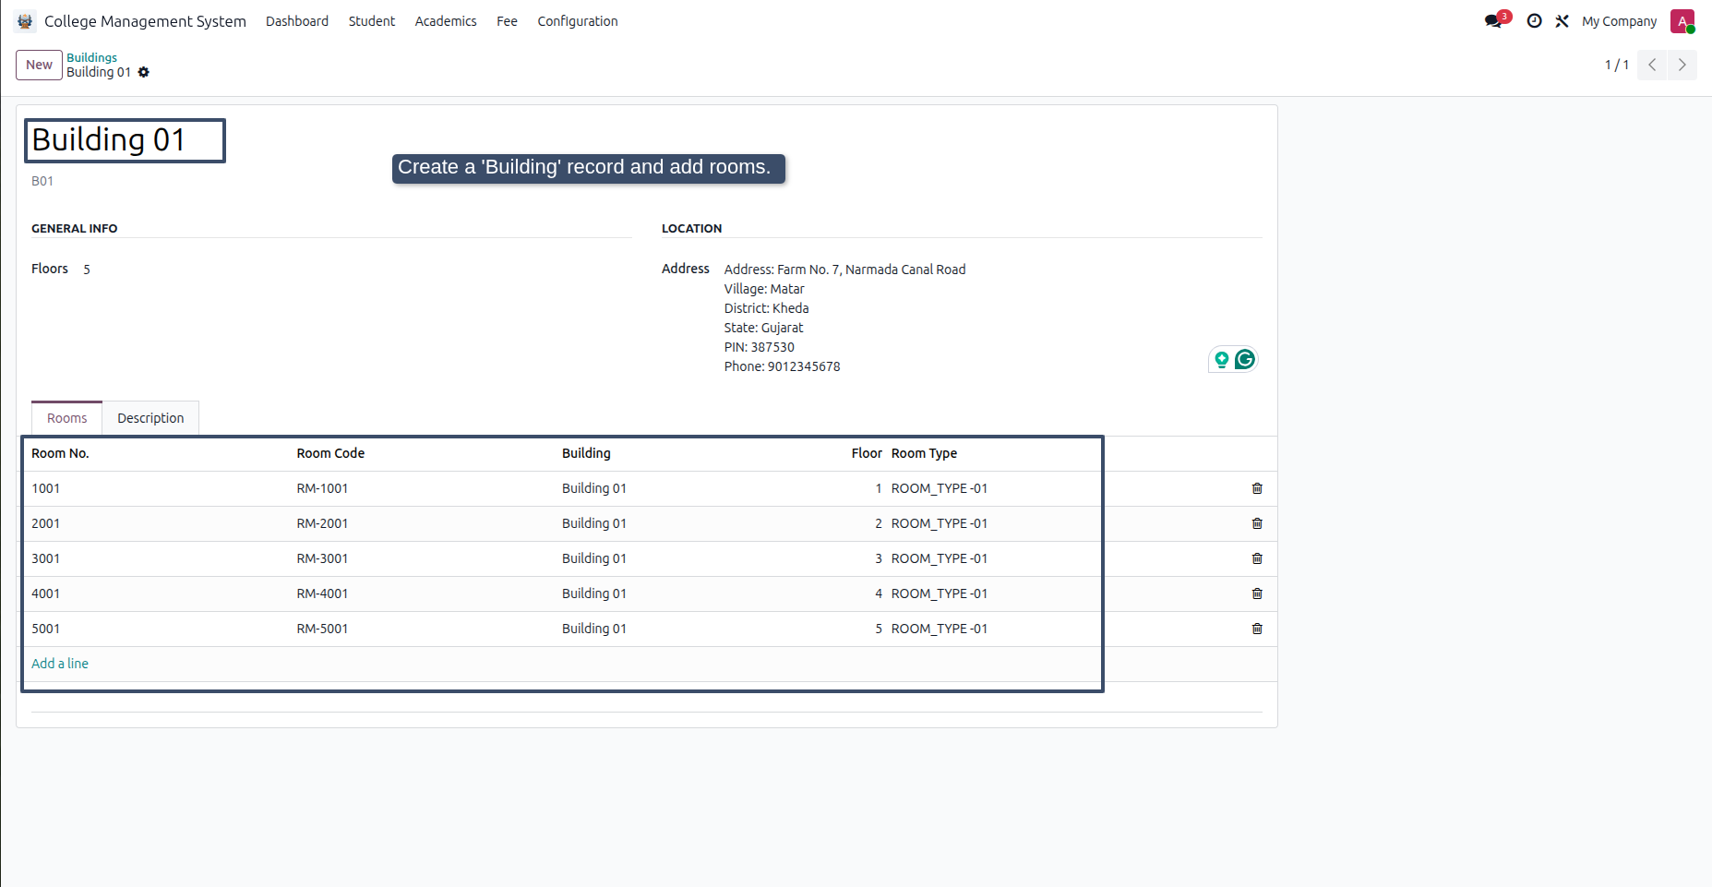Open the messages chat notification icon
Viewport: 1712px width, 887px height.
[1496, 19]
